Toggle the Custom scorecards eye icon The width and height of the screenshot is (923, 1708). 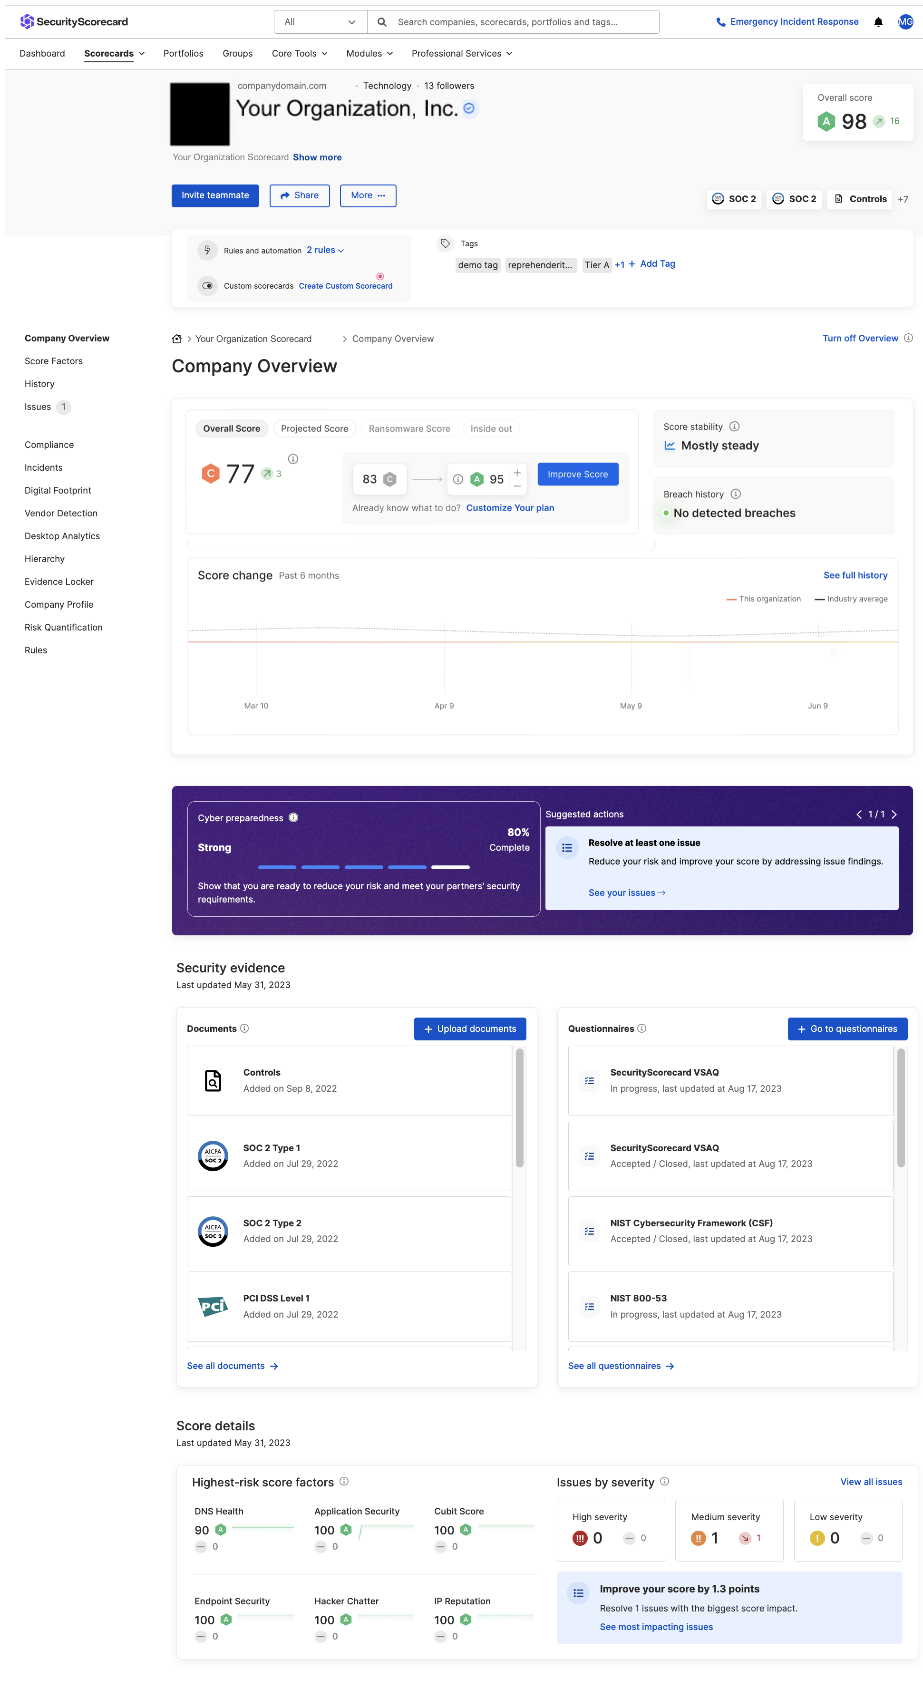207,286
